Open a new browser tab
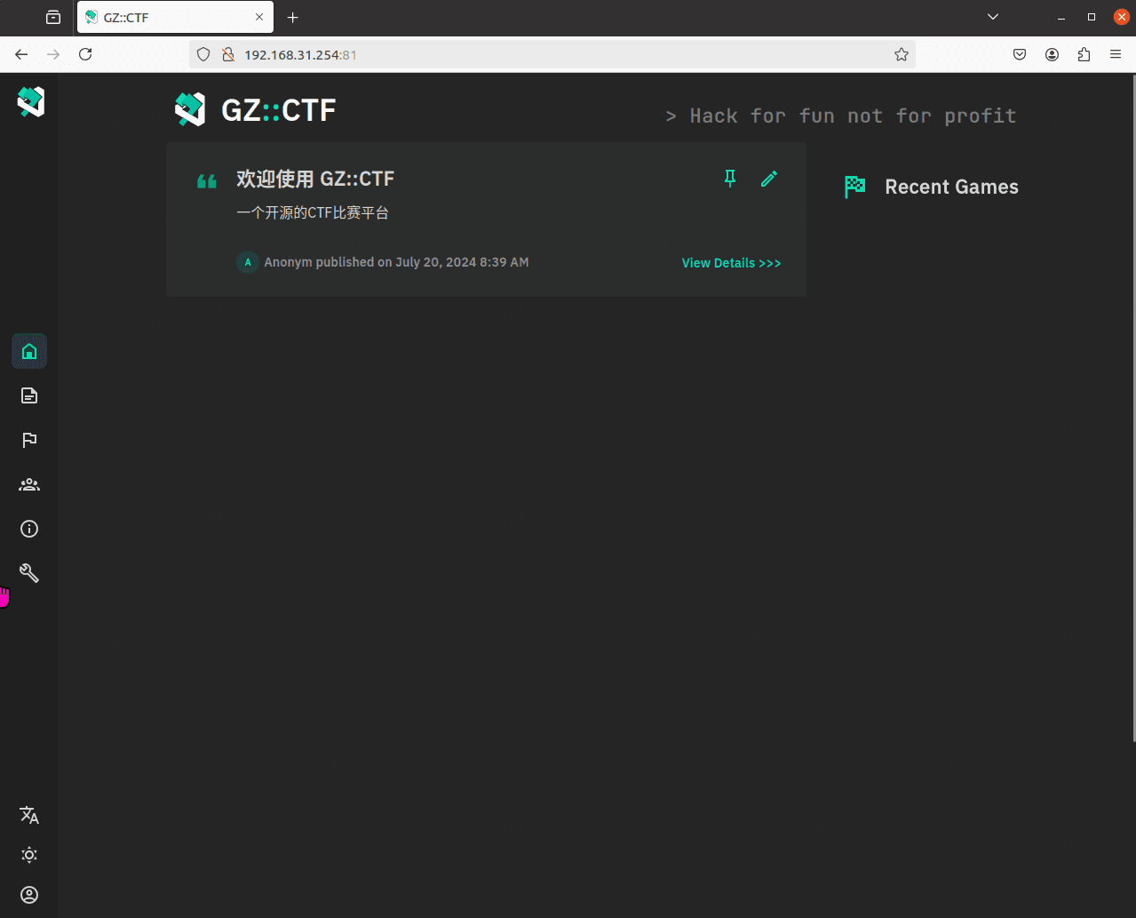This screenshot has height=918, width=1136. click(x=292, y=18)
